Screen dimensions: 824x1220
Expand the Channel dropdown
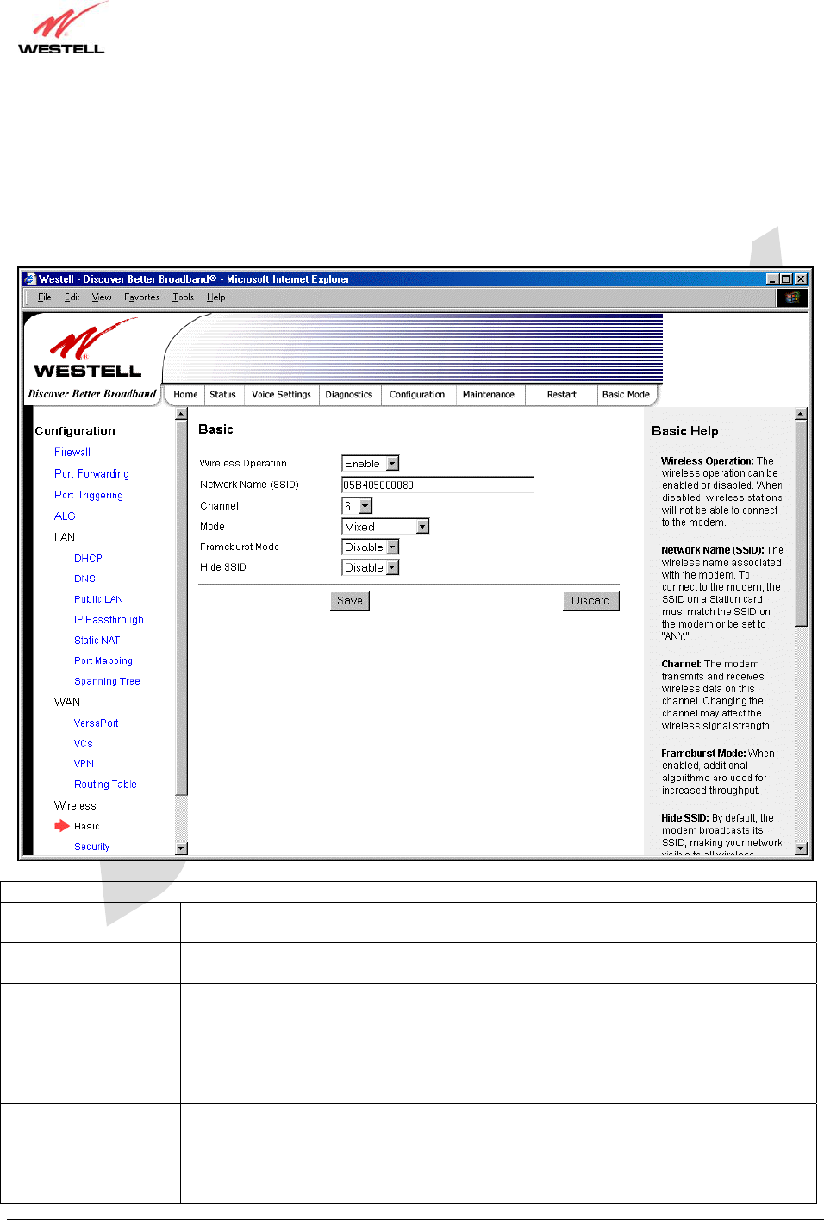click(365, 506)
